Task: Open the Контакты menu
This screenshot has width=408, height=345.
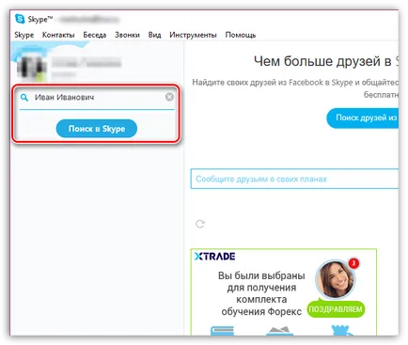Action: click(58, 35)
